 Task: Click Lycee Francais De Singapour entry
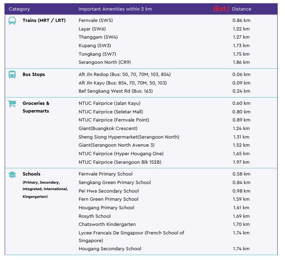point(131,236)
